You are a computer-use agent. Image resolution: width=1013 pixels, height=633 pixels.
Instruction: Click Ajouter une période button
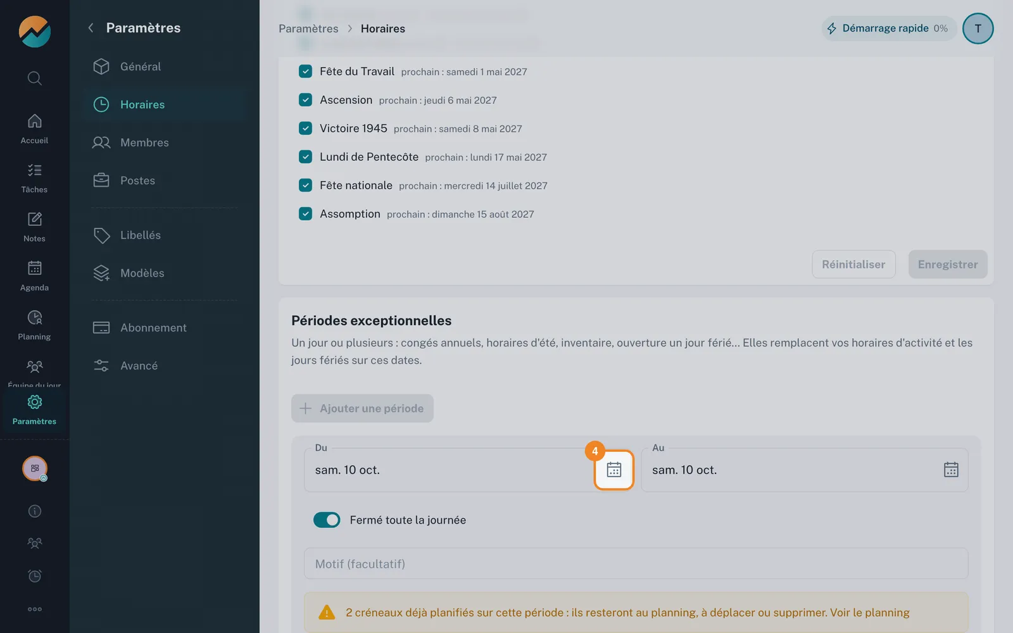pos(362,408)
